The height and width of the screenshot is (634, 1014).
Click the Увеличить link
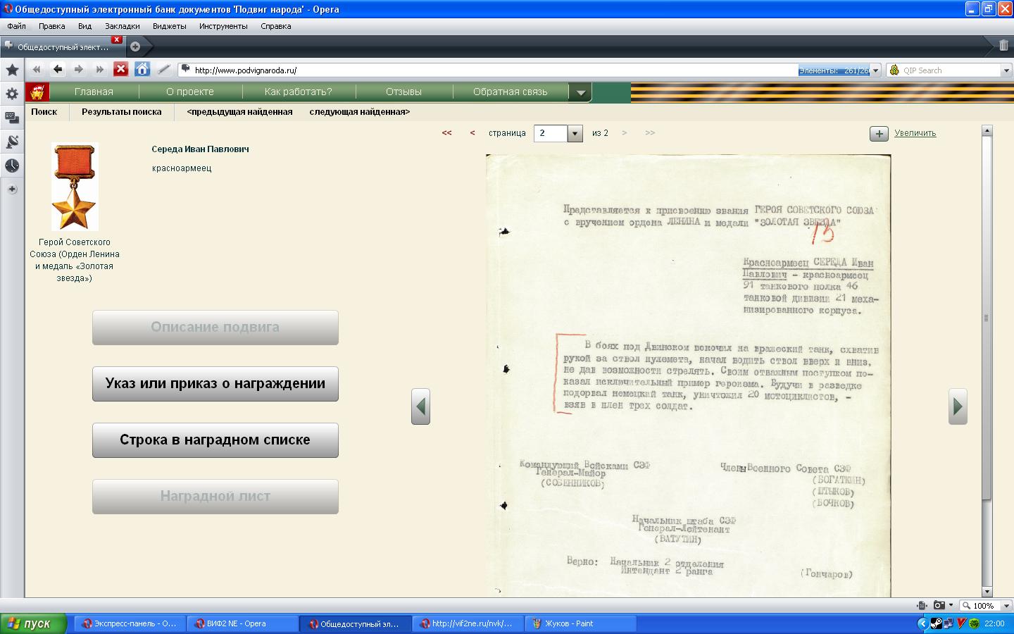(915, 133)
